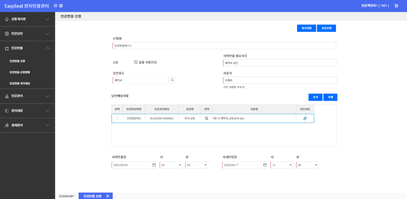
Task: Click into the 사외반출 필요사유 input field
Action: point(280,63)
